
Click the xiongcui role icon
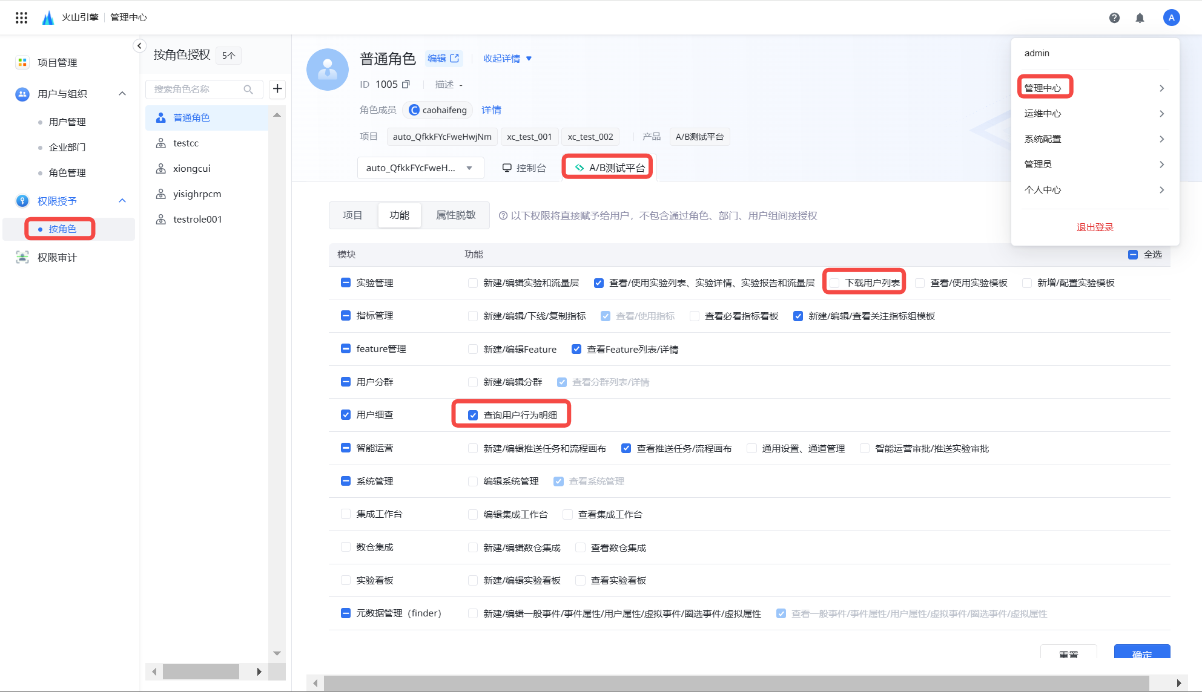[x=161, y=168]
